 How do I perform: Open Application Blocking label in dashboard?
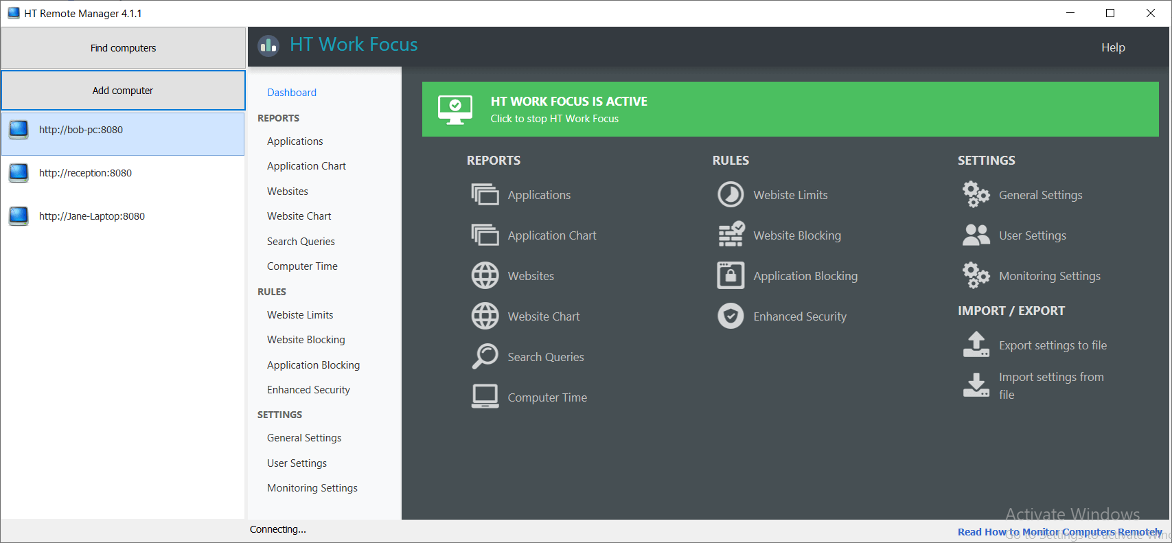click(x=805, y=276)
